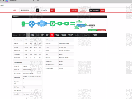Select the METRO-E cloud icon
132x99 pixels.
point(42,24)
